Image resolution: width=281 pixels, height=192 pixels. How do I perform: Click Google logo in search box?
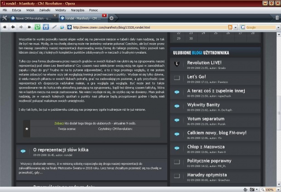(243, 27)
